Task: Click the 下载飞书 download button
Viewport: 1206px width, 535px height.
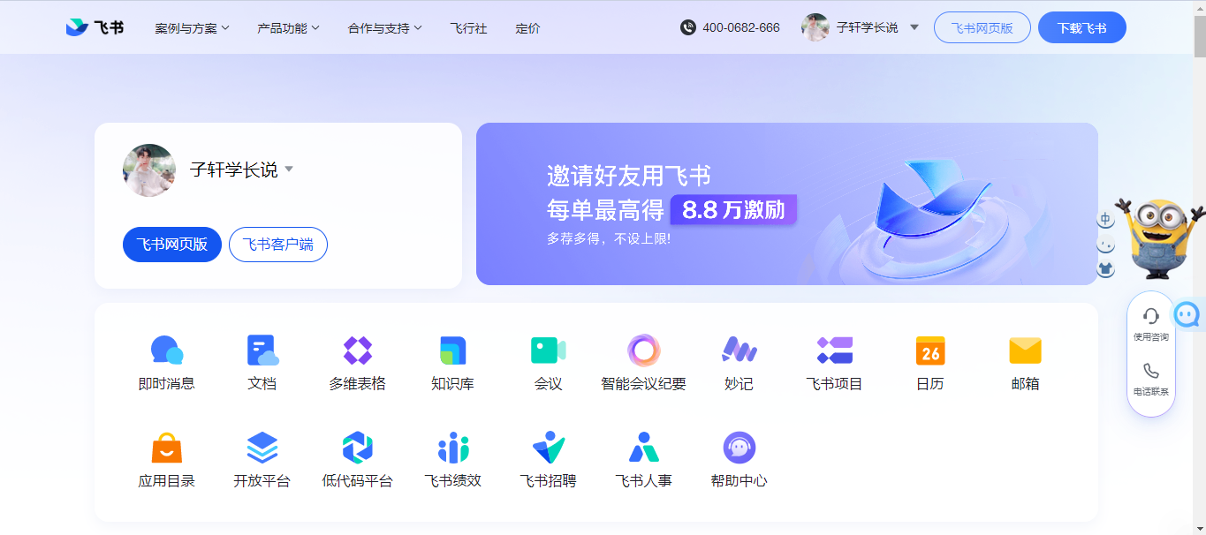Action: (x=1082, y=27)
